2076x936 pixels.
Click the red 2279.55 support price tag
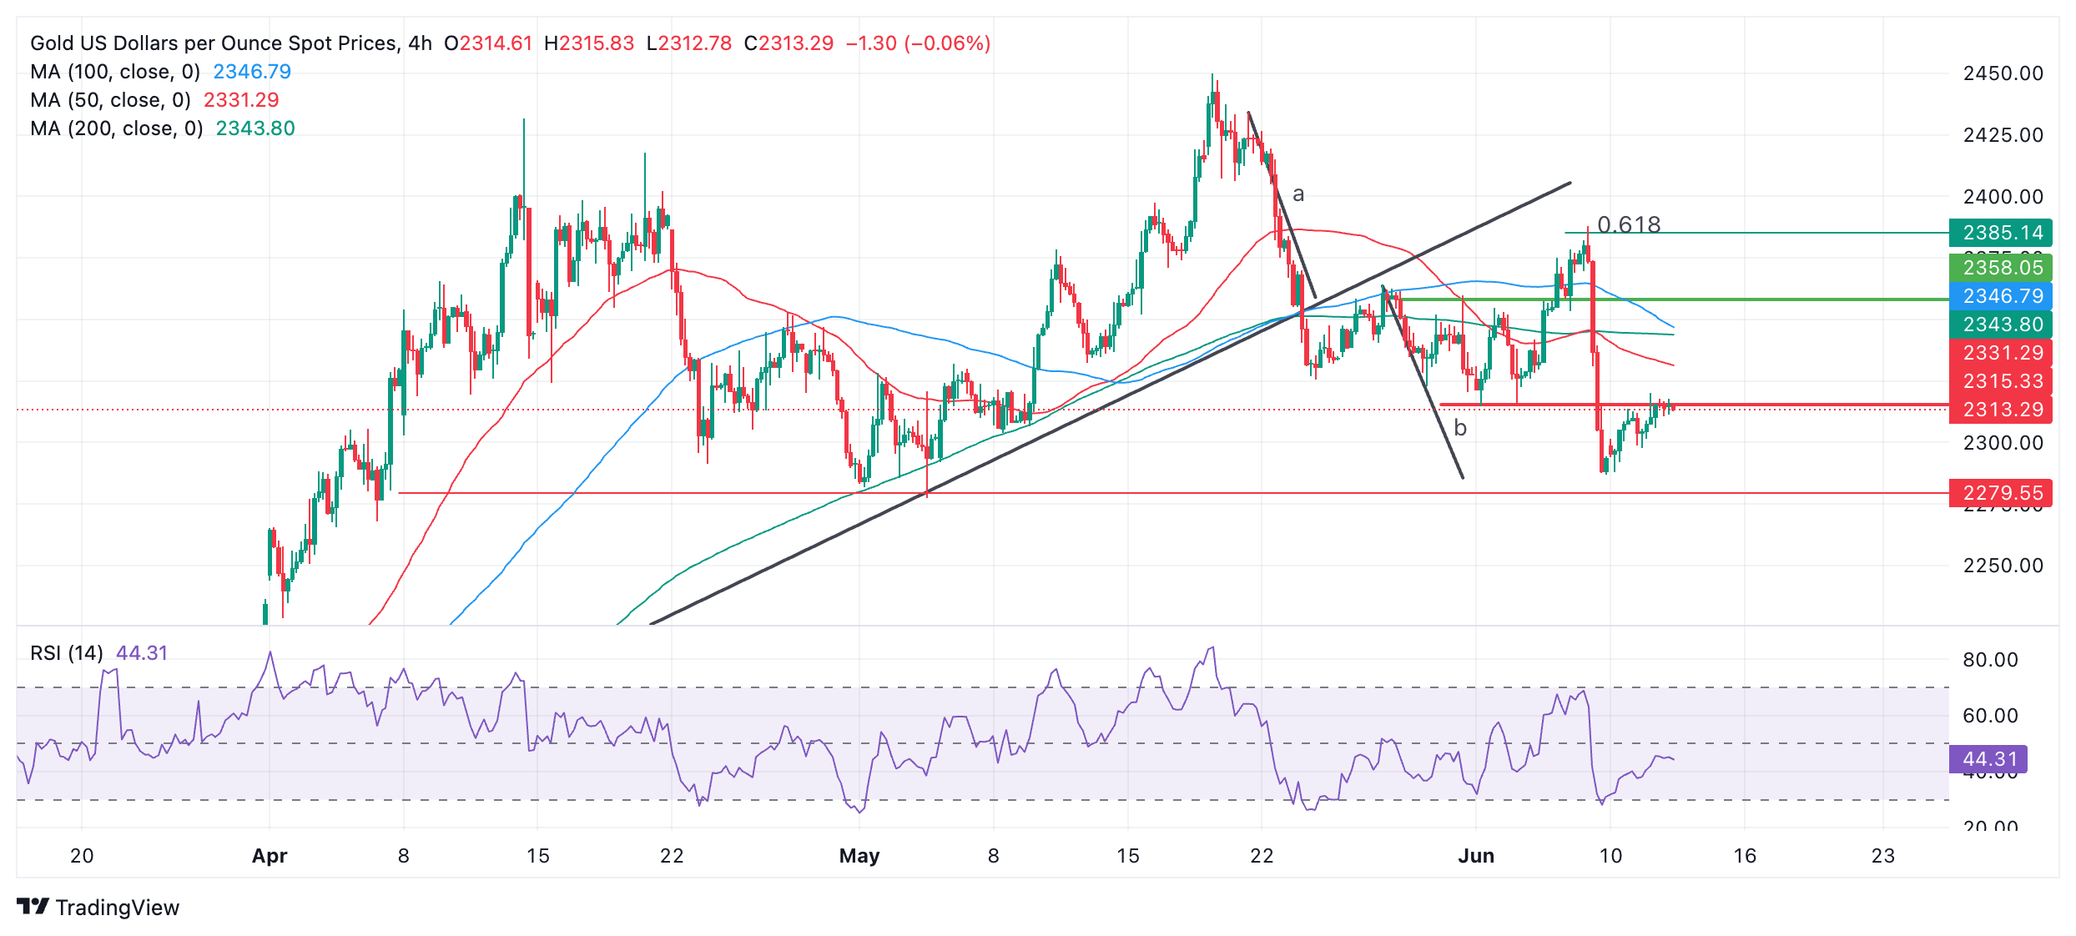tap(2001, 493)
